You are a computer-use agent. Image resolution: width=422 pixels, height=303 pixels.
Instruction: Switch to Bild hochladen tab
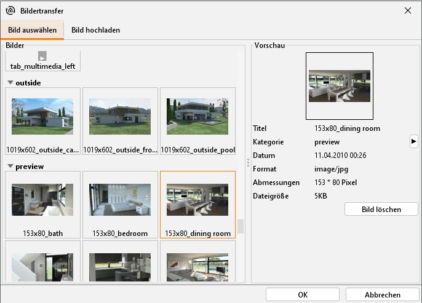coord(95,30)
